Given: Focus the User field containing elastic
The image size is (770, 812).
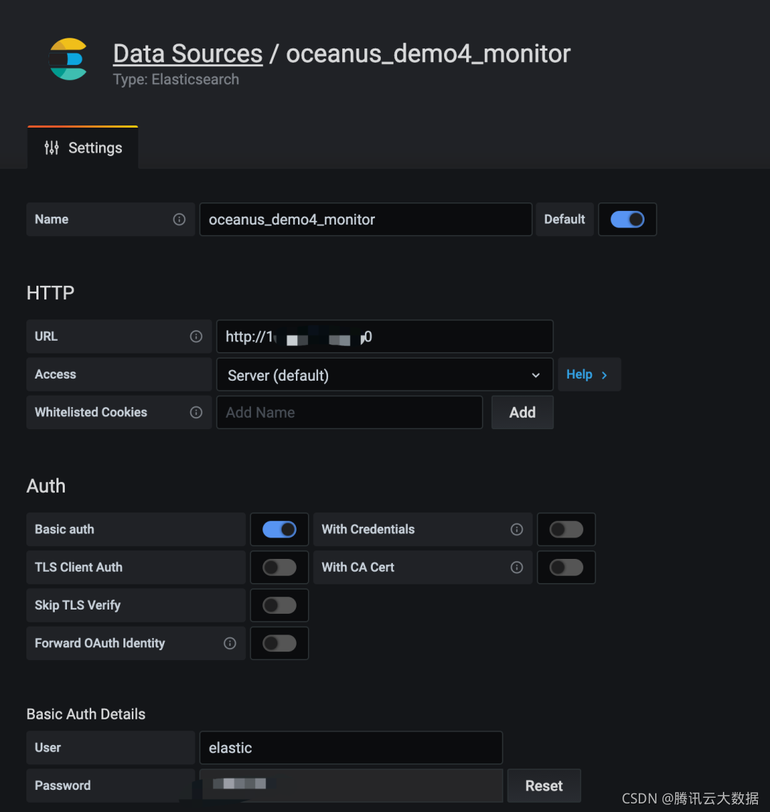Looking at the screenshot, I should [x=351, y=748].
